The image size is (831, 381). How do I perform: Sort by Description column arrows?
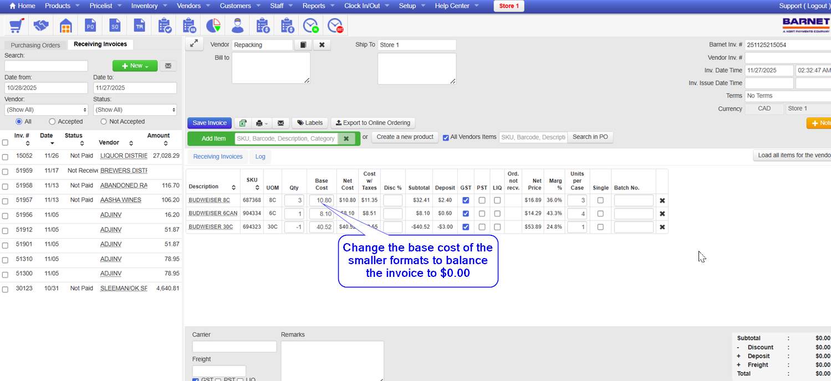pyautogui.click(x=234, y=187)
